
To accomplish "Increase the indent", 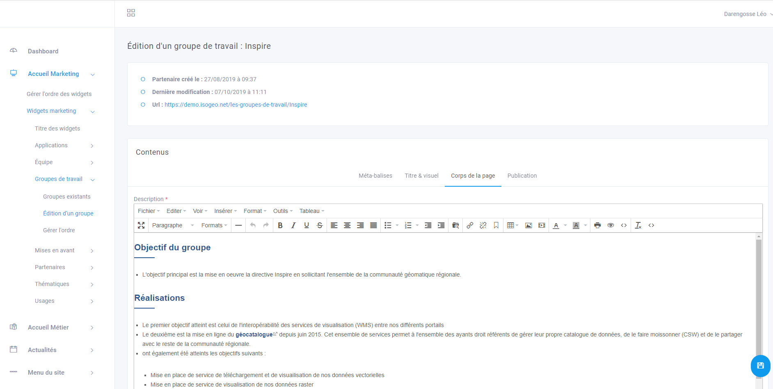I will (x=441, y=225).
